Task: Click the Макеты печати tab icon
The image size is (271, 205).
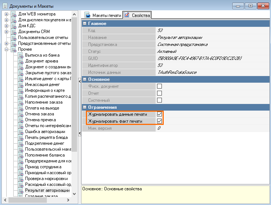Action: pos(88,15)
